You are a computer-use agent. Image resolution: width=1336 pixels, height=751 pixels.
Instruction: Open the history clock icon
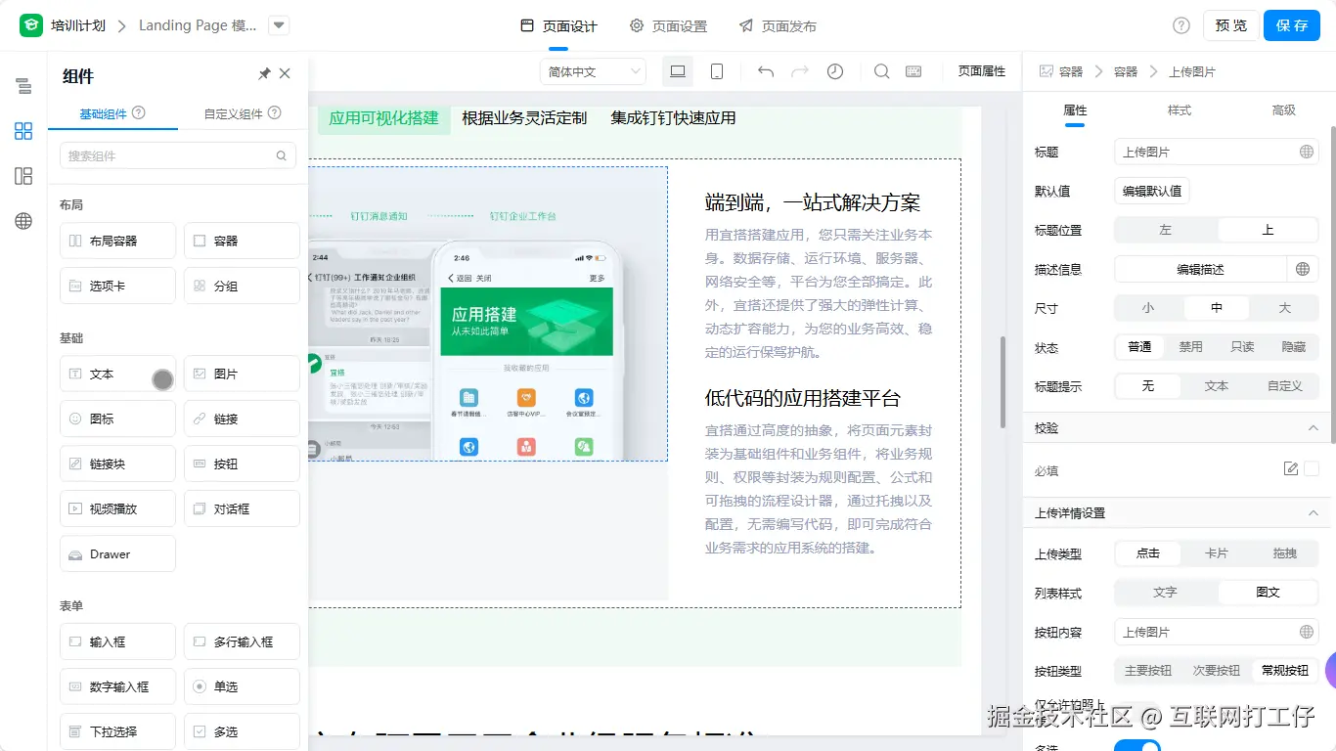click(835, 71)
